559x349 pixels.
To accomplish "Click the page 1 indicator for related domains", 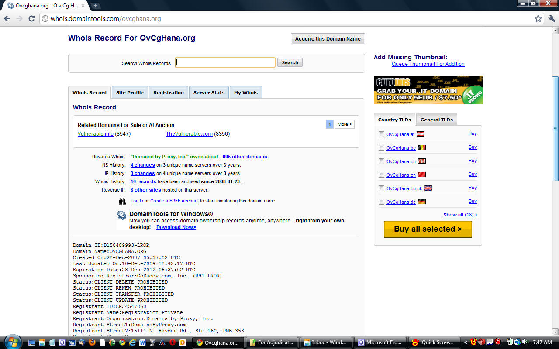I will (x=330, y=124).
